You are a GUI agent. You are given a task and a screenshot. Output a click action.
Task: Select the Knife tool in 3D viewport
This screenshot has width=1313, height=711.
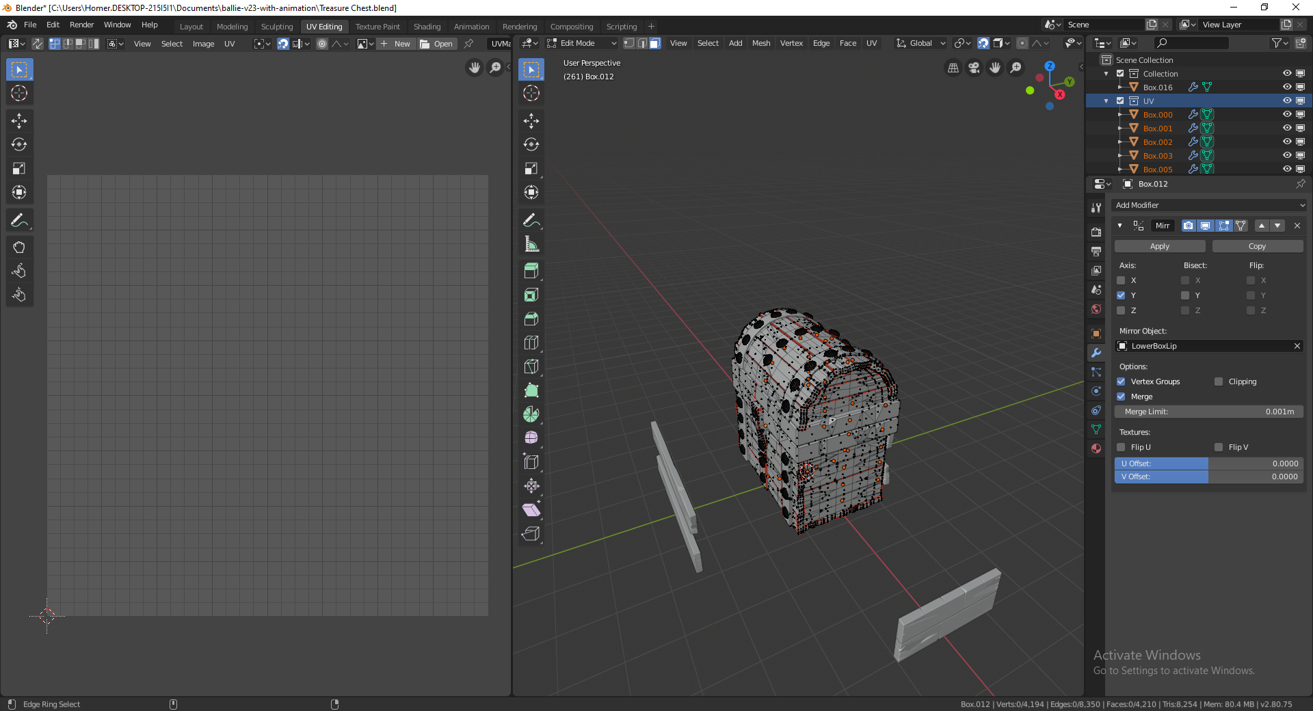pyautogui.click(x=531, y=366)
